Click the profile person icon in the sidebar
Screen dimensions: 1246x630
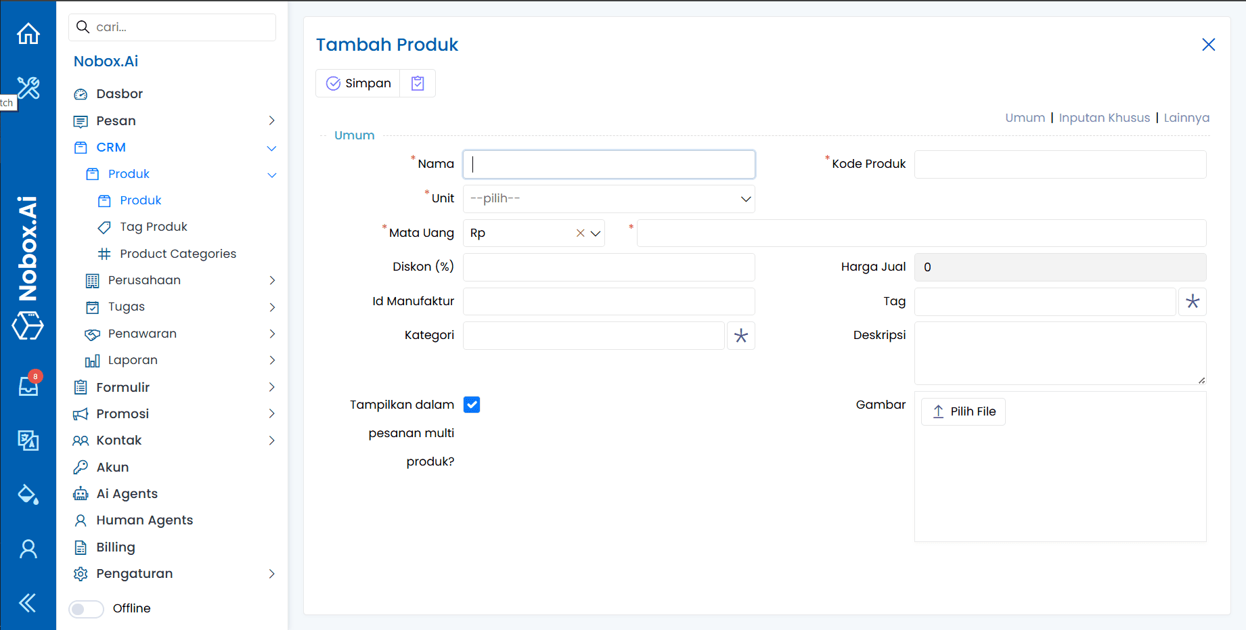[28, 548]
